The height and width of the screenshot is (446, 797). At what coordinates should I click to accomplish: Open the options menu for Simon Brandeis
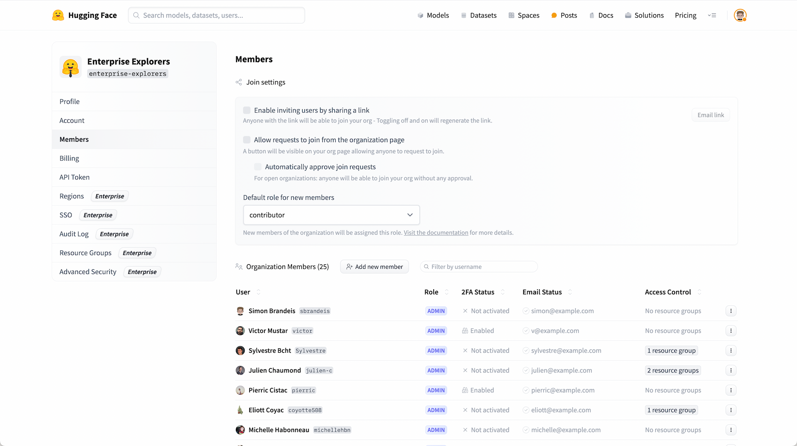(x=731, y=311)
